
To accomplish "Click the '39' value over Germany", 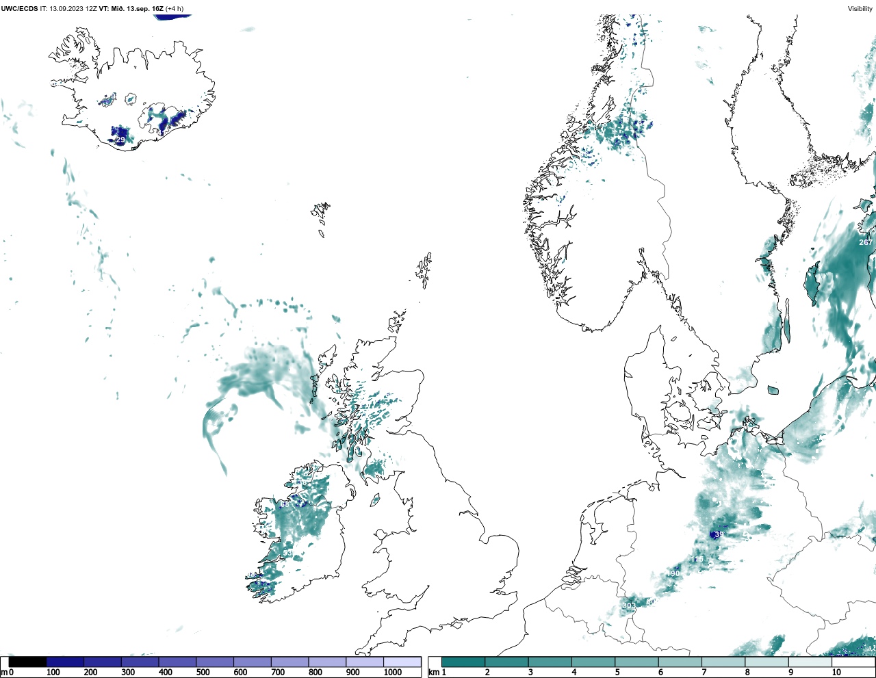I will point(718,534).
